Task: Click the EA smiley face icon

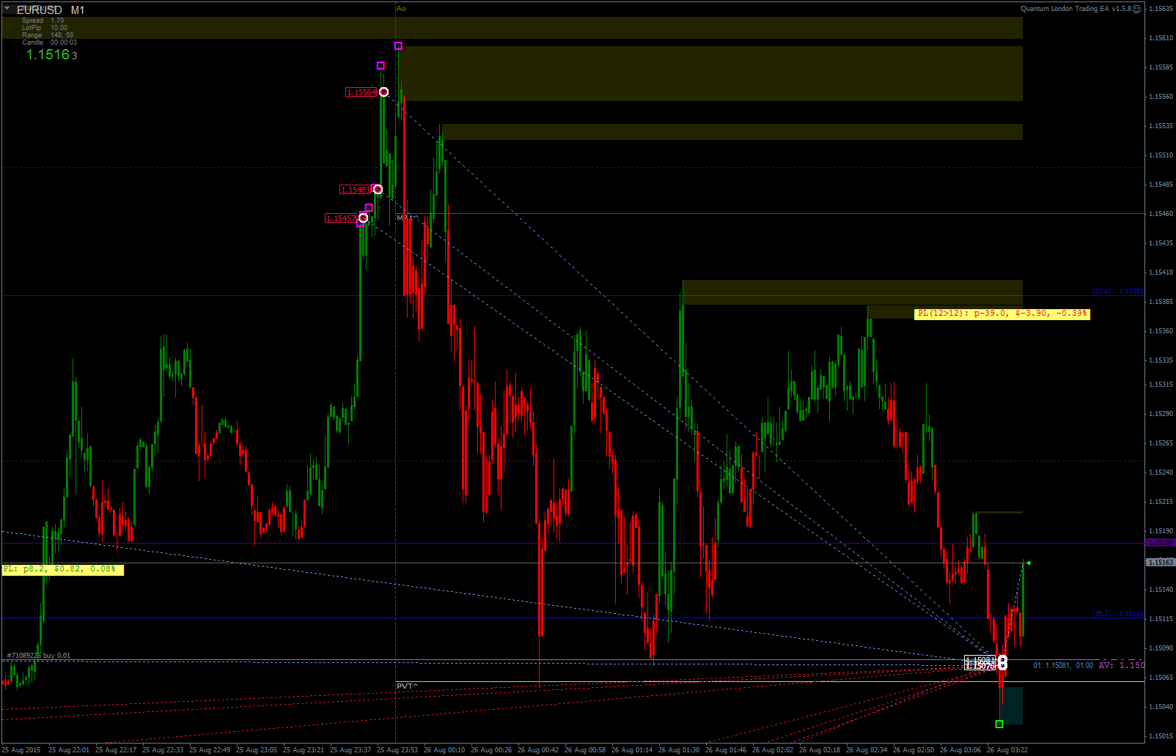Action: [x=1137, y=9]
